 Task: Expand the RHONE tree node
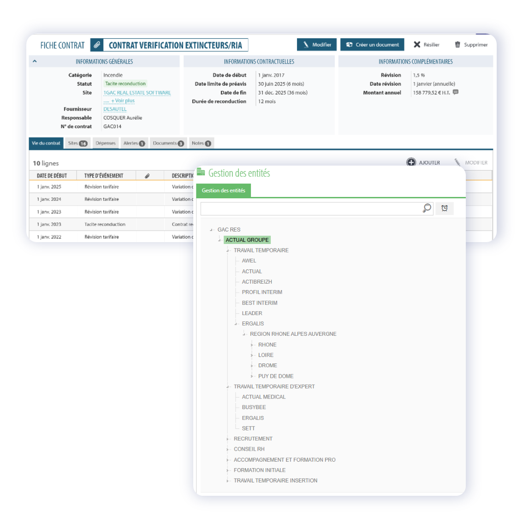tap(252, 345)
